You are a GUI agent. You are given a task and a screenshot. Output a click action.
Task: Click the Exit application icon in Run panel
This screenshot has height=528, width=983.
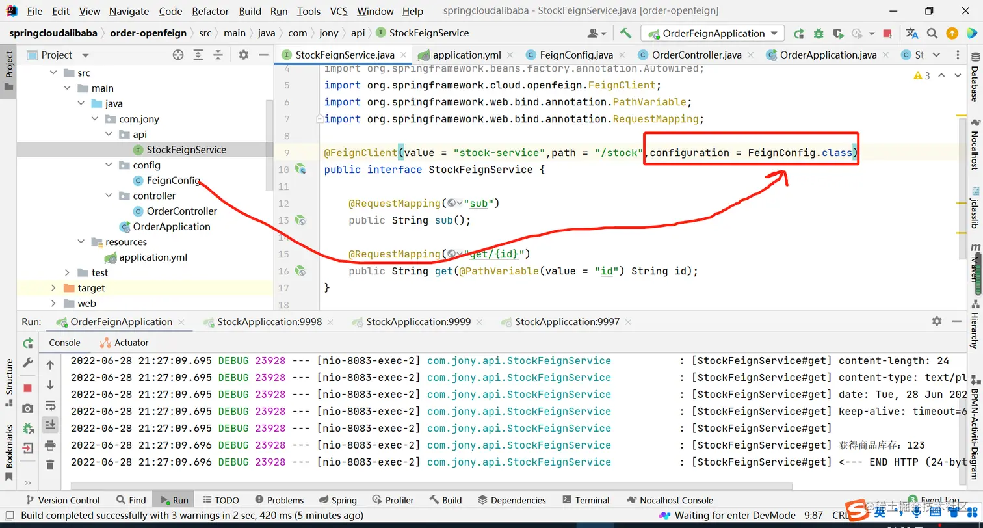[x=27, y=448]
